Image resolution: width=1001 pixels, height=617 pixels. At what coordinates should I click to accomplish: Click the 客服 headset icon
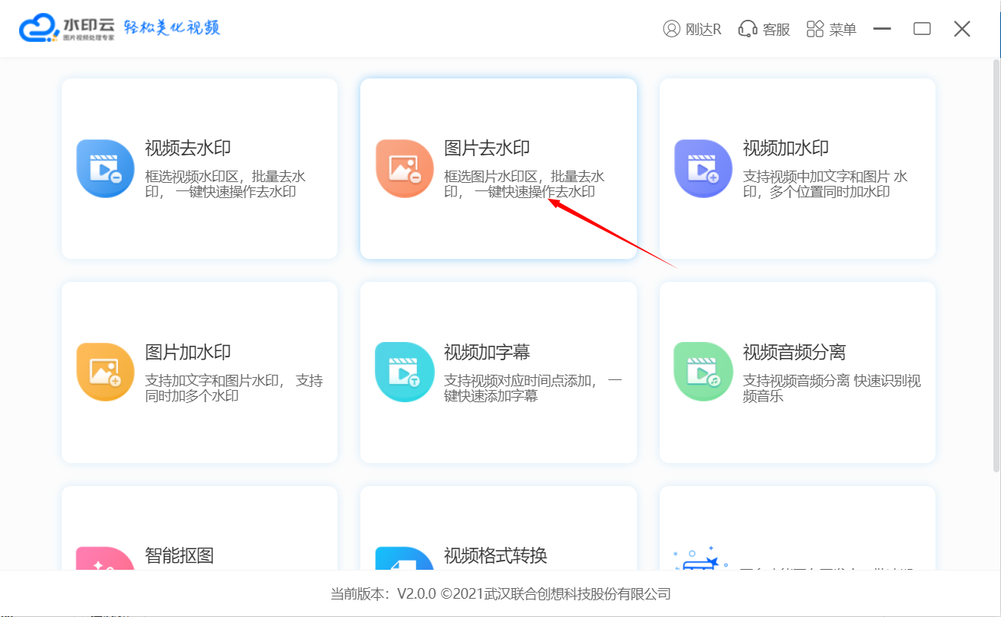click(x=747, y=29)
